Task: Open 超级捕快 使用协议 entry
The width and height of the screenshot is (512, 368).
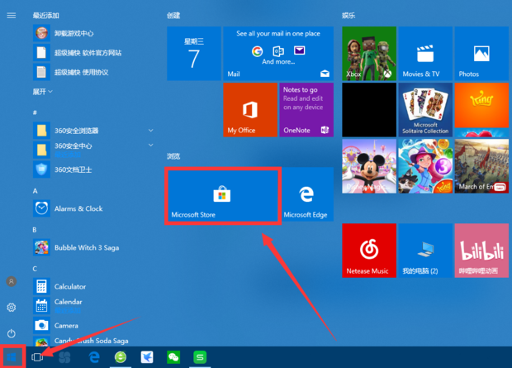Action: pos(93,72)
